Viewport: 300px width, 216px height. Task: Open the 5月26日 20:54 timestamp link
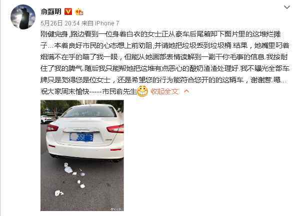[x=60, y=23]
